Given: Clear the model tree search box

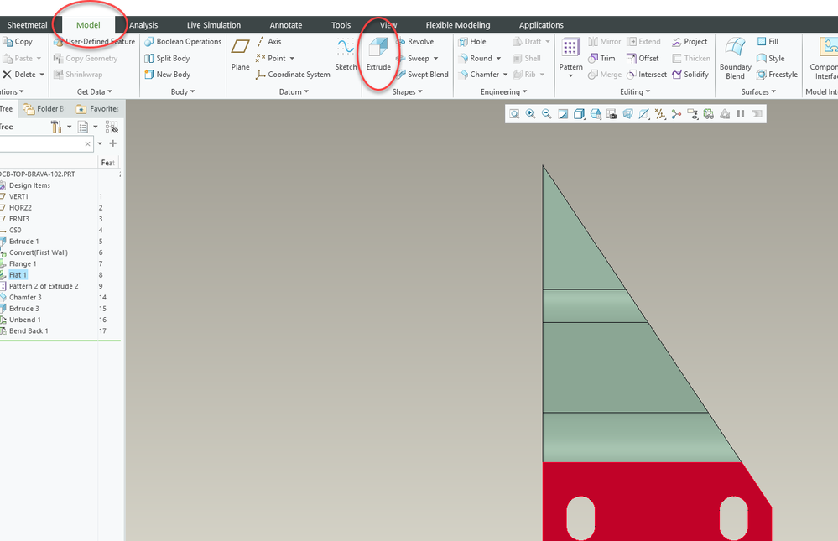Looking at the screenshot, I should [87, 143].
